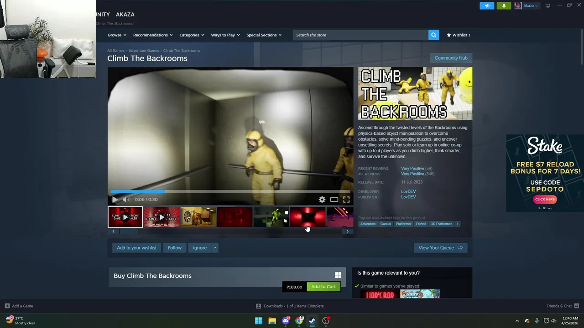Open recent reviews Very Positive link
This screenshot has width=584, height=328.
(412, 169)
